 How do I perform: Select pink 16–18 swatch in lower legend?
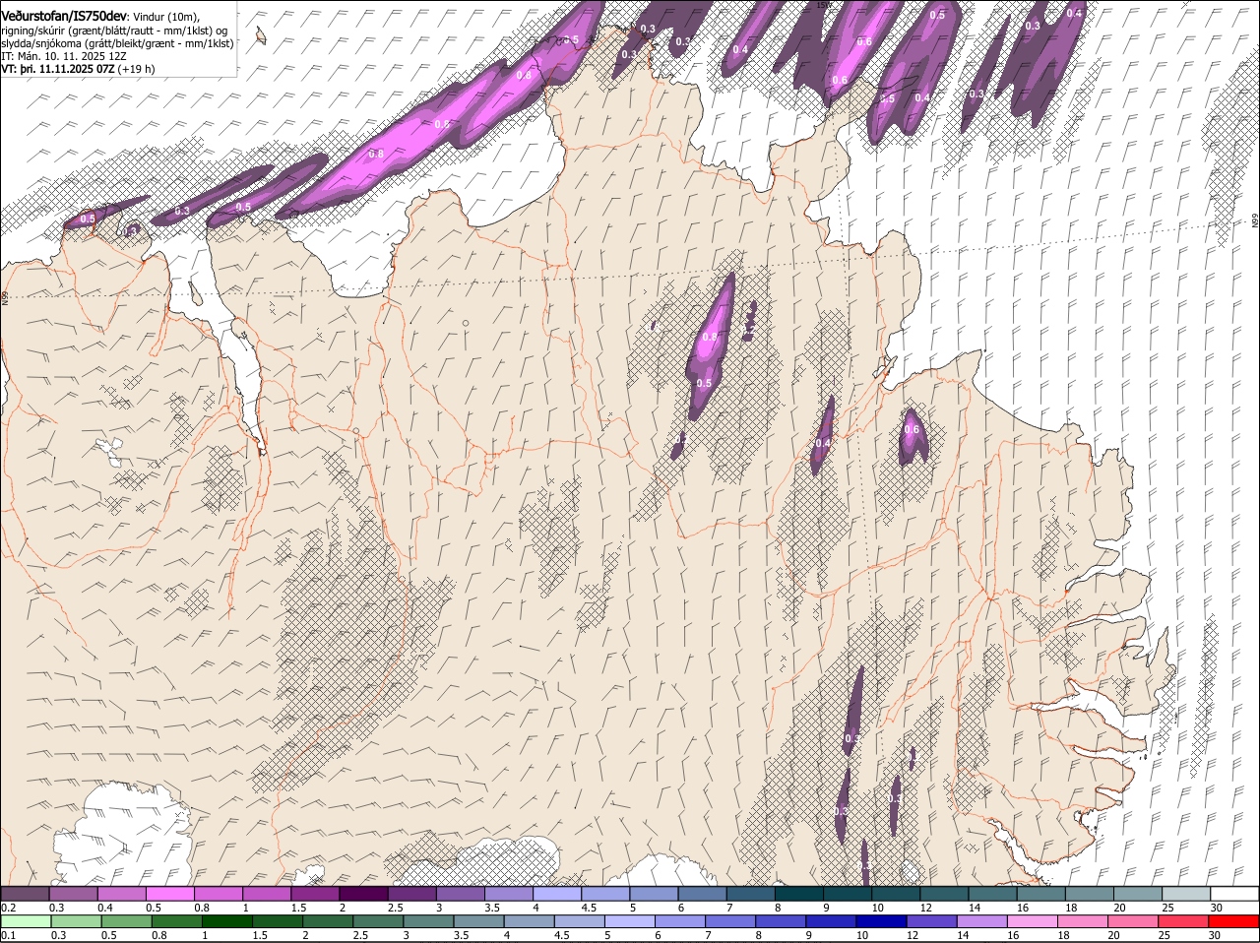click(1033, 922)
